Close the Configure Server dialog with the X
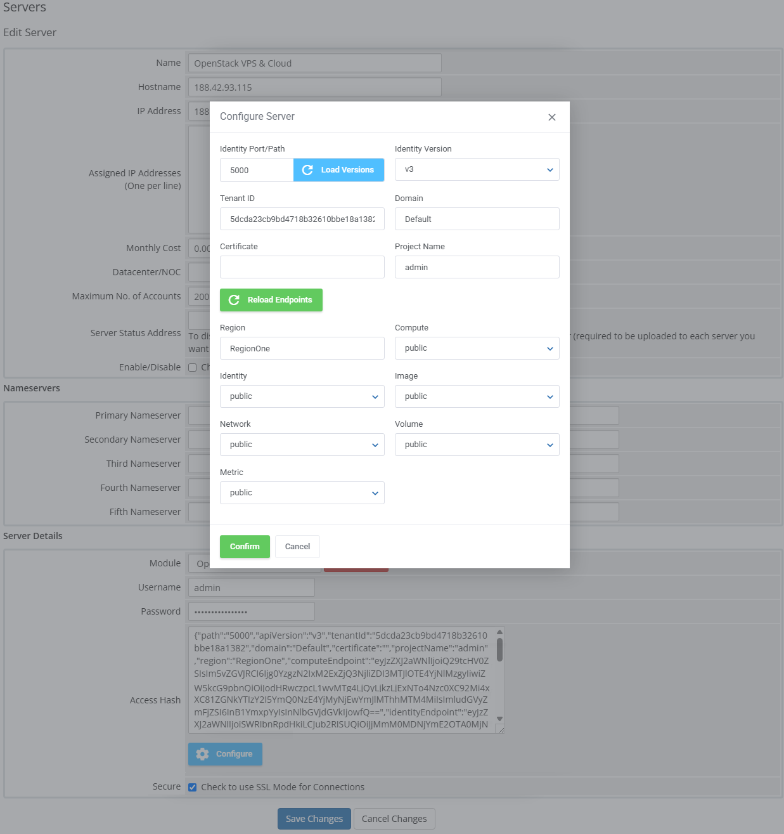Screen dimensions: 784x834 551,117
